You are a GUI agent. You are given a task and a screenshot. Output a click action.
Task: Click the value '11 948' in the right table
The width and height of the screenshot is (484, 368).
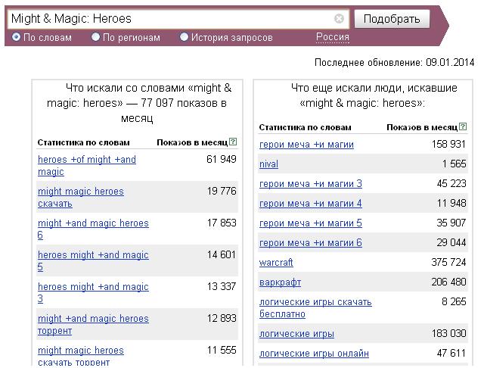(x=451, y=204)
